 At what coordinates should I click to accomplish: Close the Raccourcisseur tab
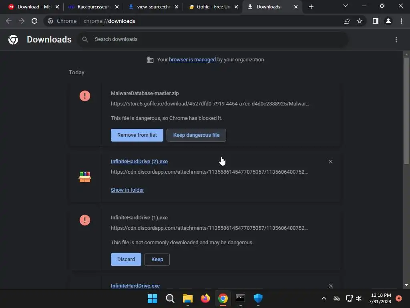click(x=117, y=7)
